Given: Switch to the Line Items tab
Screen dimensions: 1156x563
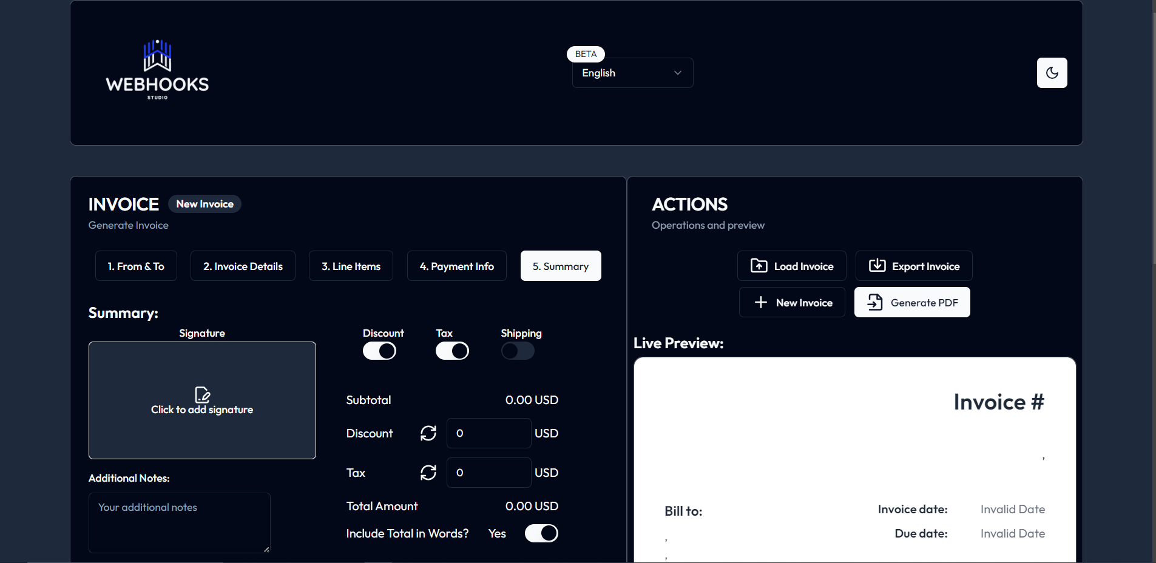Looking at the screenshot, I should (351, 266).
